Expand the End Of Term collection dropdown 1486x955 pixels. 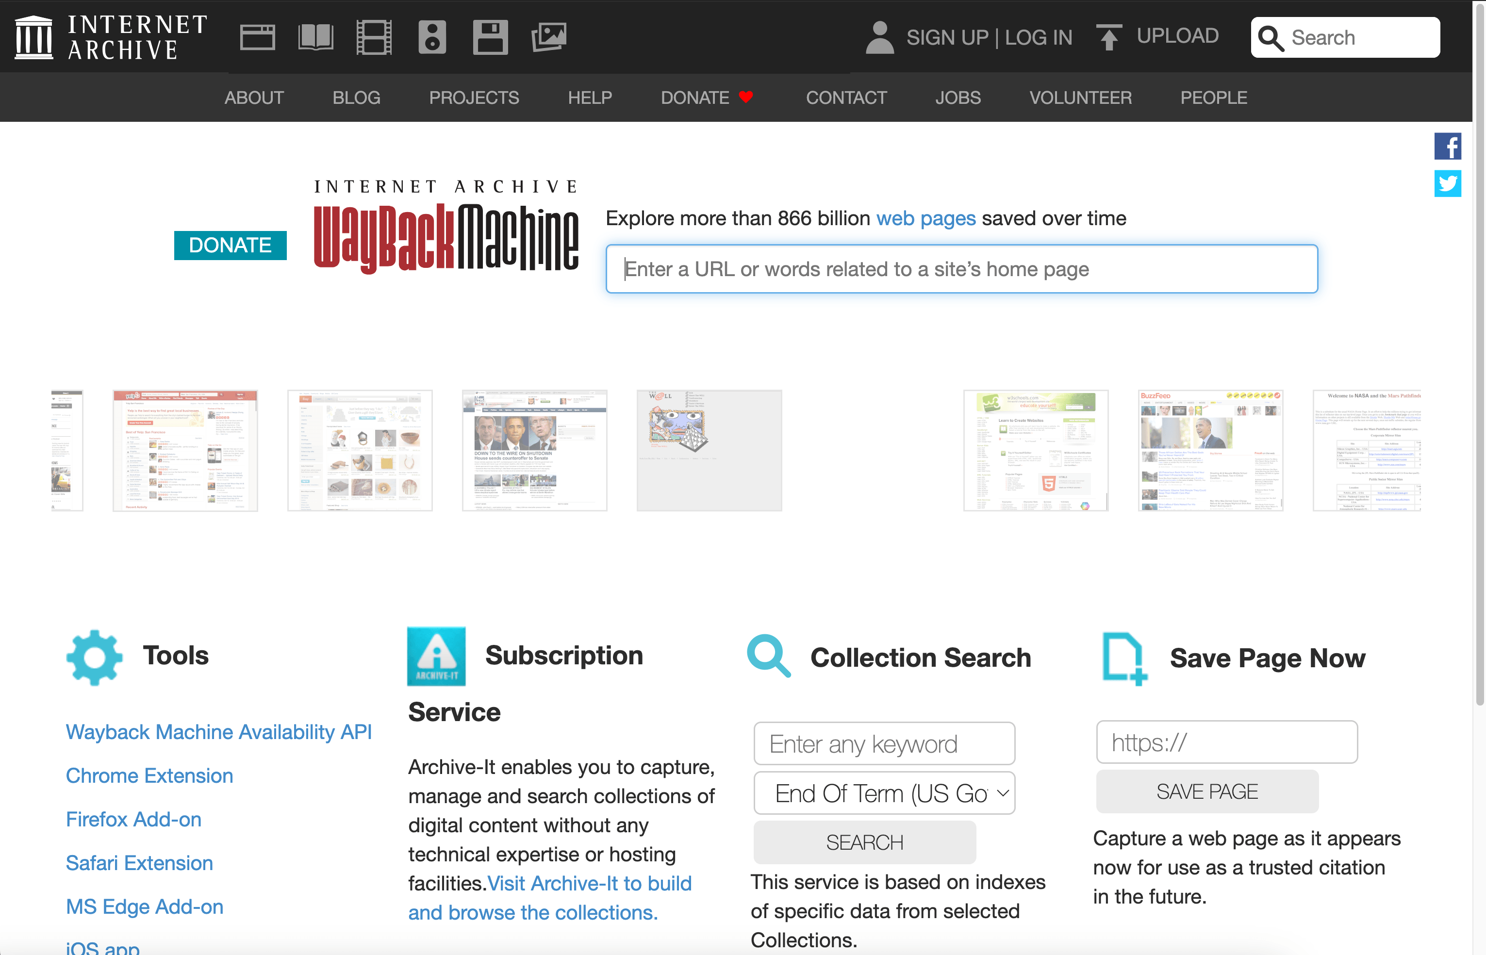pos(884,793)
